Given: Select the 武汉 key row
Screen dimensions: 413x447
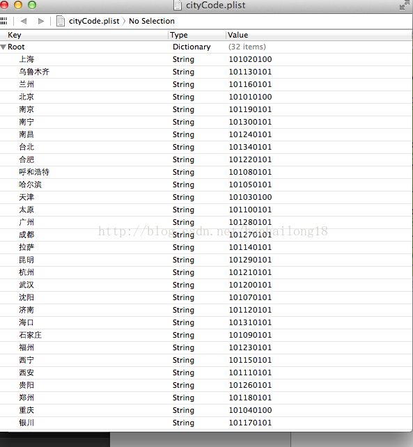Looking at the screenshot, I should pyautogui.click(x=26, y=285).
